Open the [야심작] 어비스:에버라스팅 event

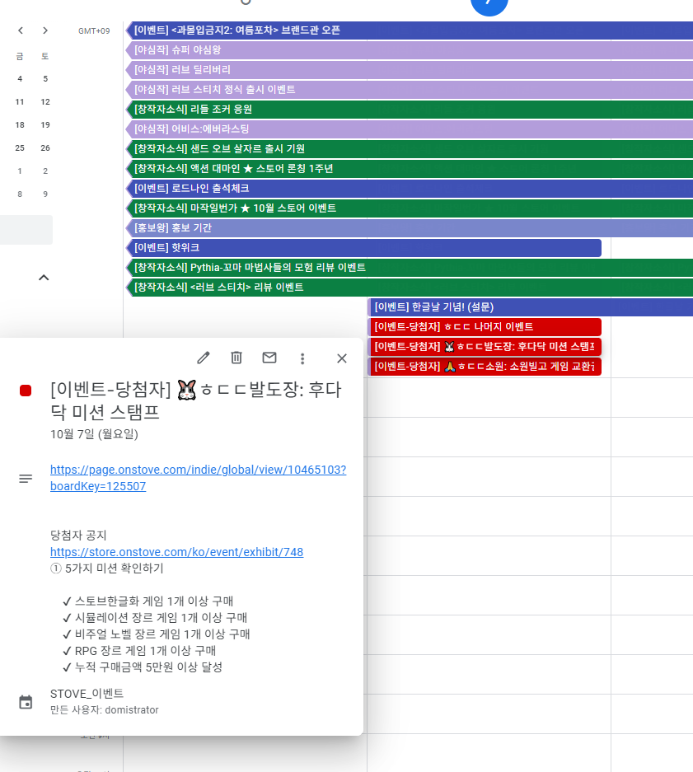[409, 129]
